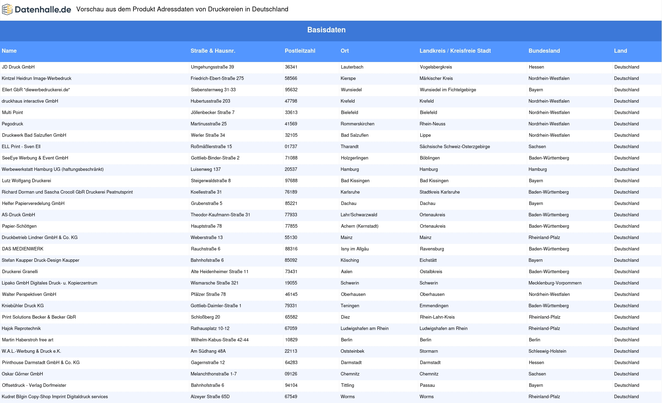Click address Wilhelm-Kabus-Straße 42-44

[x=220, y=340]
